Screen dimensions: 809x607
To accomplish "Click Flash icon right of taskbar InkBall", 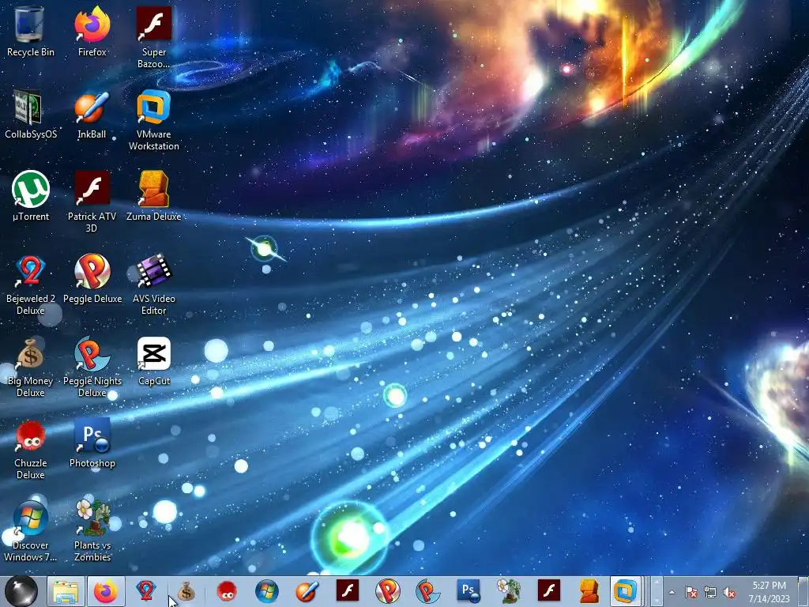I will pyautogui.click(x=348, y=591).
